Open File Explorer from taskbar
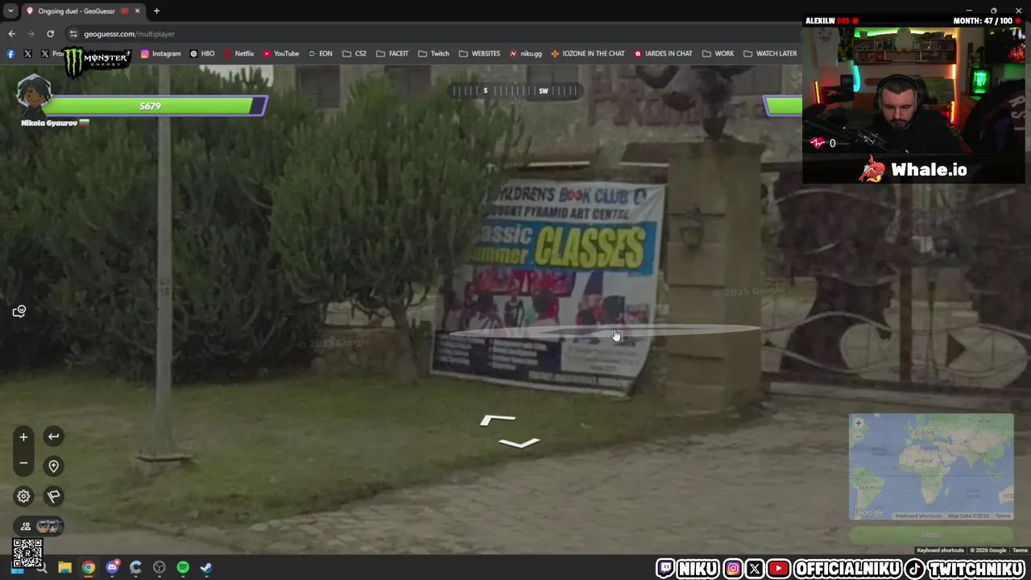The height and width of the screenshot is (580, 1031). pos(64,568)
